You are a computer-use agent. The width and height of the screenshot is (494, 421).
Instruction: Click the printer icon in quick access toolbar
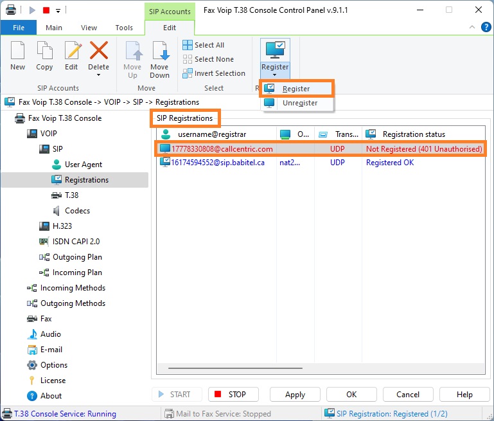point(11,10)
